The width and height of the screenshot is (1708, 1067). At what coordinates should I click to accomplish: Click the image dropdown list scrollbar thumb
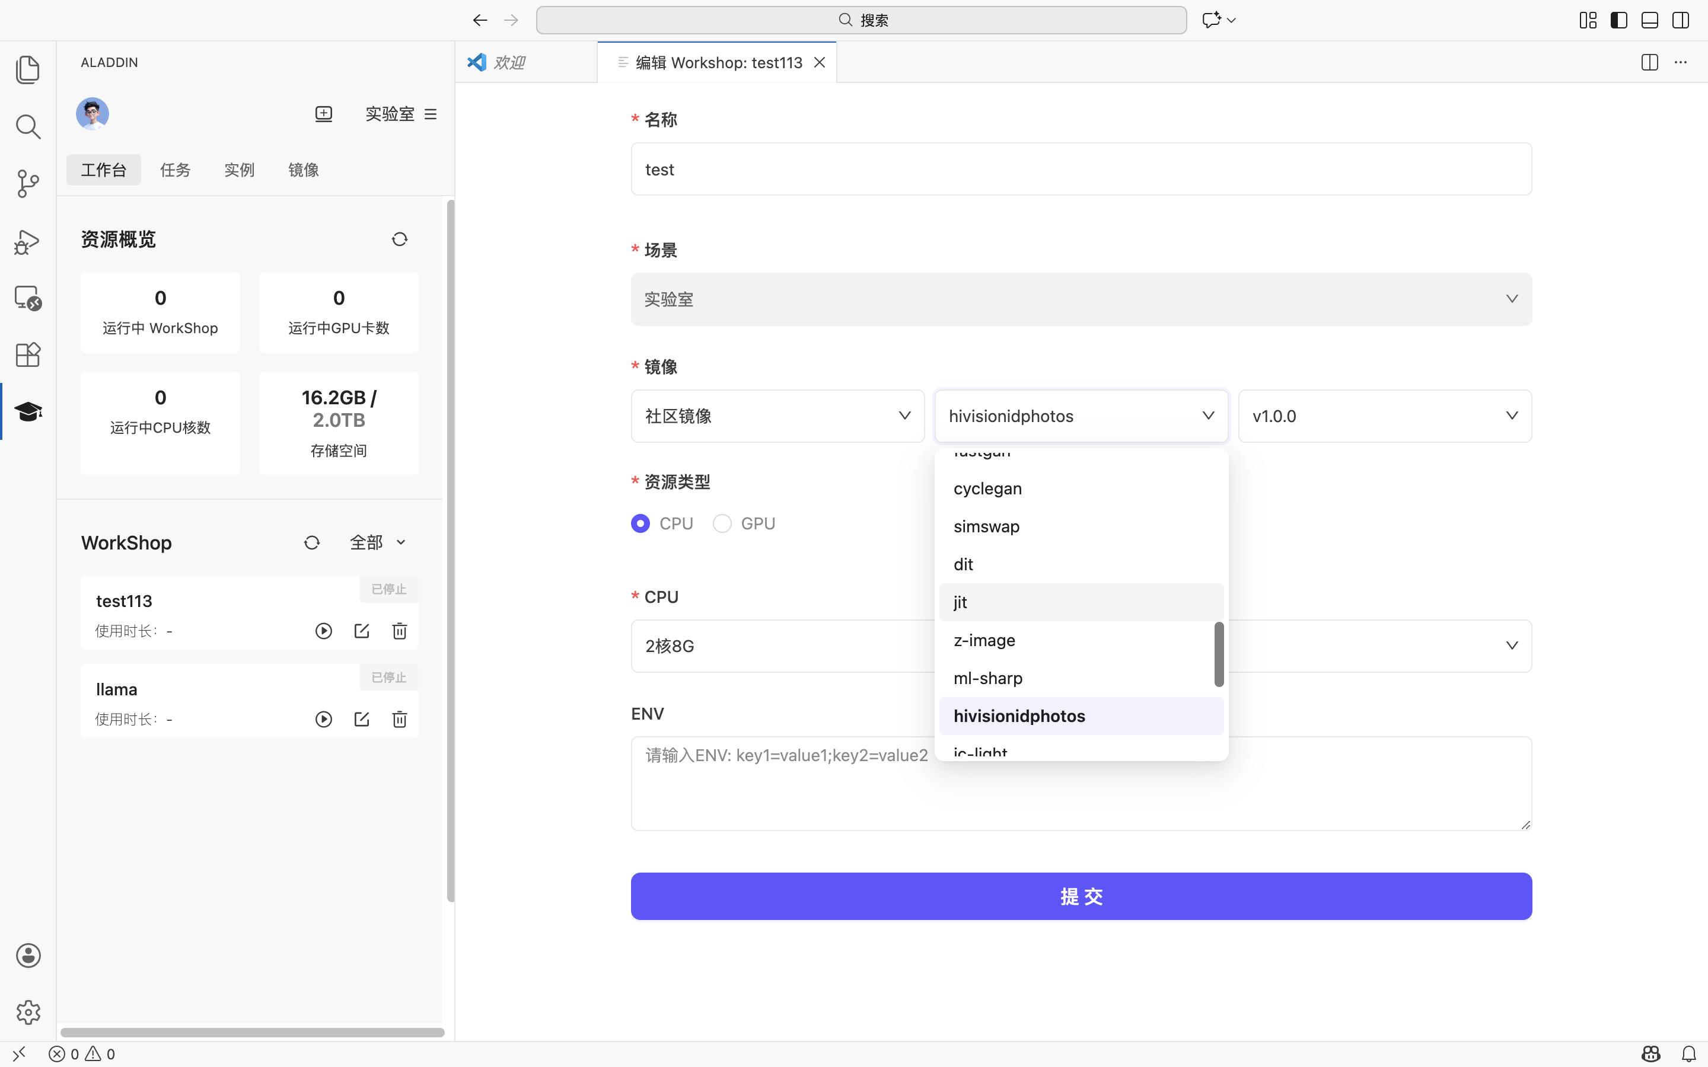1218,653
